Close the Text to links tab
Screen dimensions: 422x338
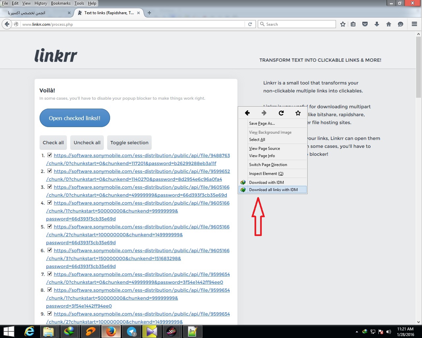(138, 13)
